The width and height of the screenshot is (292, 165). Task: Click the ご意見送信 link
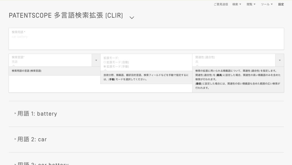221,4
